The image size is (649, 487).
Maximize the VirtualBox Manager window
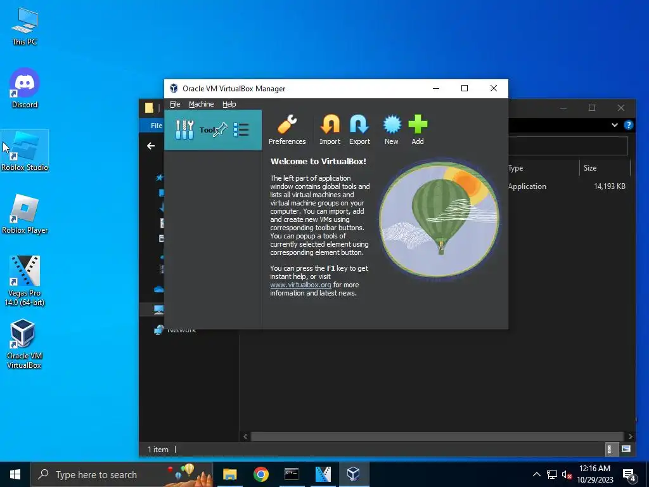(465, 88)
